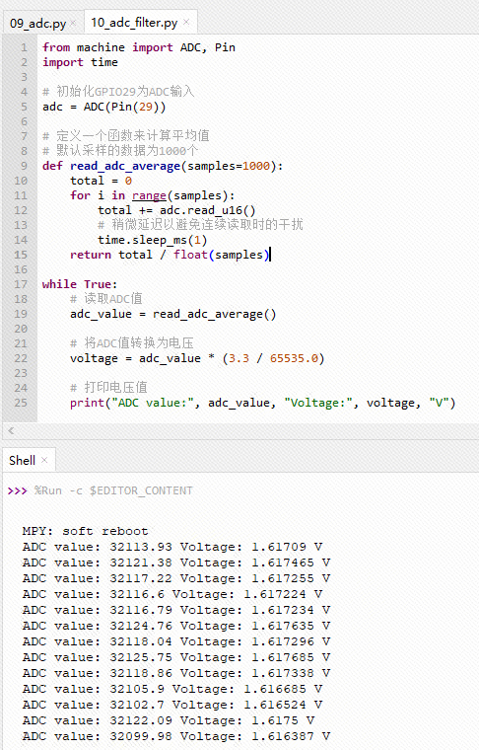Image resolution: width=479 pixels, height=750 pixels.
Task: Close the 09_adc.py editor tab
Action: click(73, 23)
